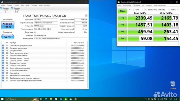Open the drive dropdown showing C: 45%
The width and height of the screenshot is (180, 101).
[x=157, y=9]
